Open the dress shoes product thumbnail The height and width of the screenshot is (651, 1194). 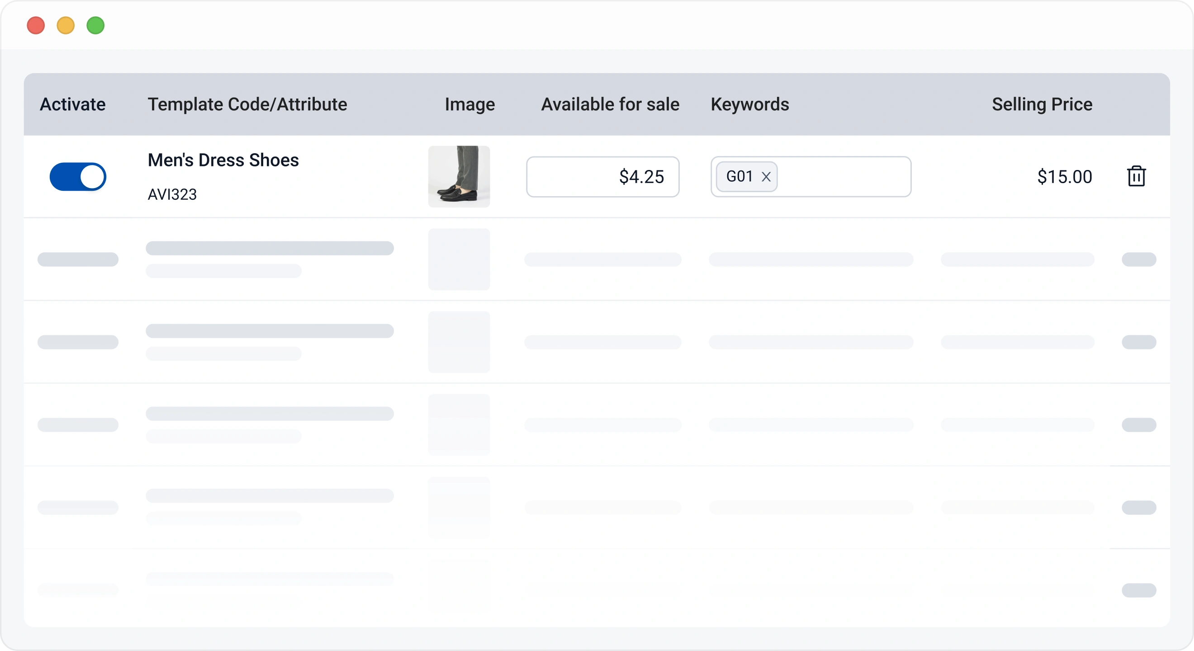459,176
